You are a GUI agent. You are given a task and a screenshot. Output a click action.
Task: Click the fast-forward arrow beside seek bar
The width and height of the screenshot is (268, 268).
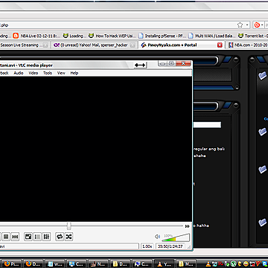point(188,226)
